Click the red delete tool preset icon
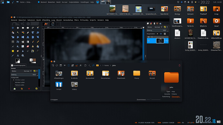The height and width of the screenshot is (125, 223). pos(29,89)
